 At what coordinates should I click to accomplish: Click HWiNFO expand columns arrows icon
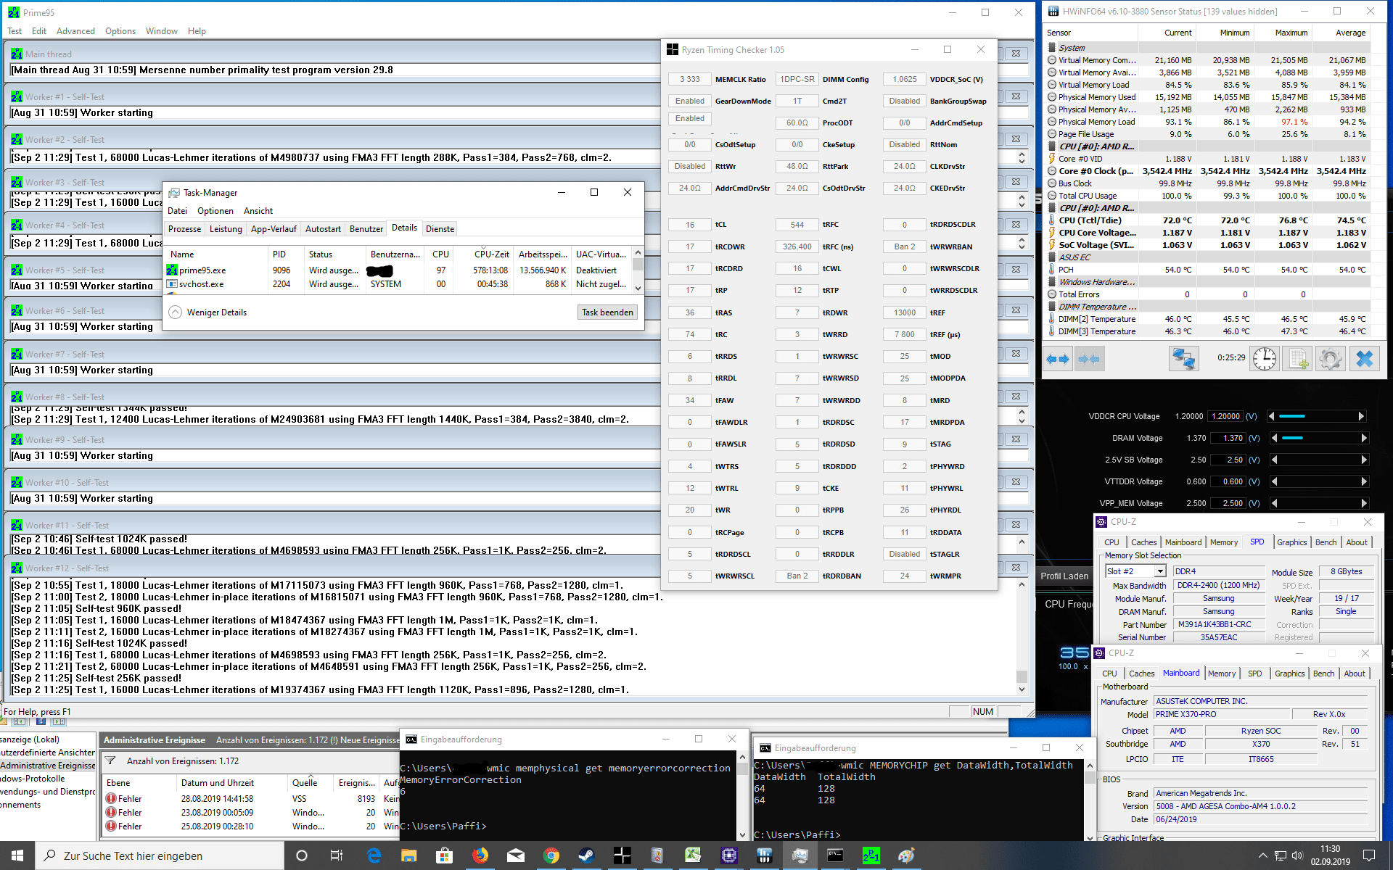[x=1058, y=359]
